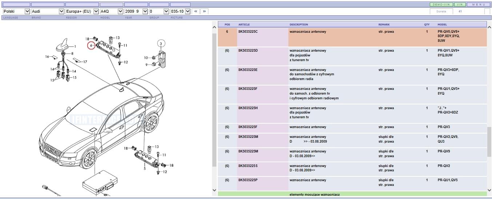Click part number 5 in diagram

[144, 169]
